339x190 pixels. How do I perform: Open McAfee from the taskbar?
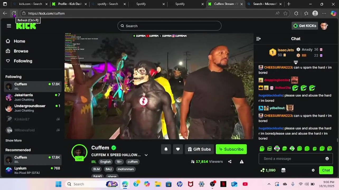pos(190,184)
